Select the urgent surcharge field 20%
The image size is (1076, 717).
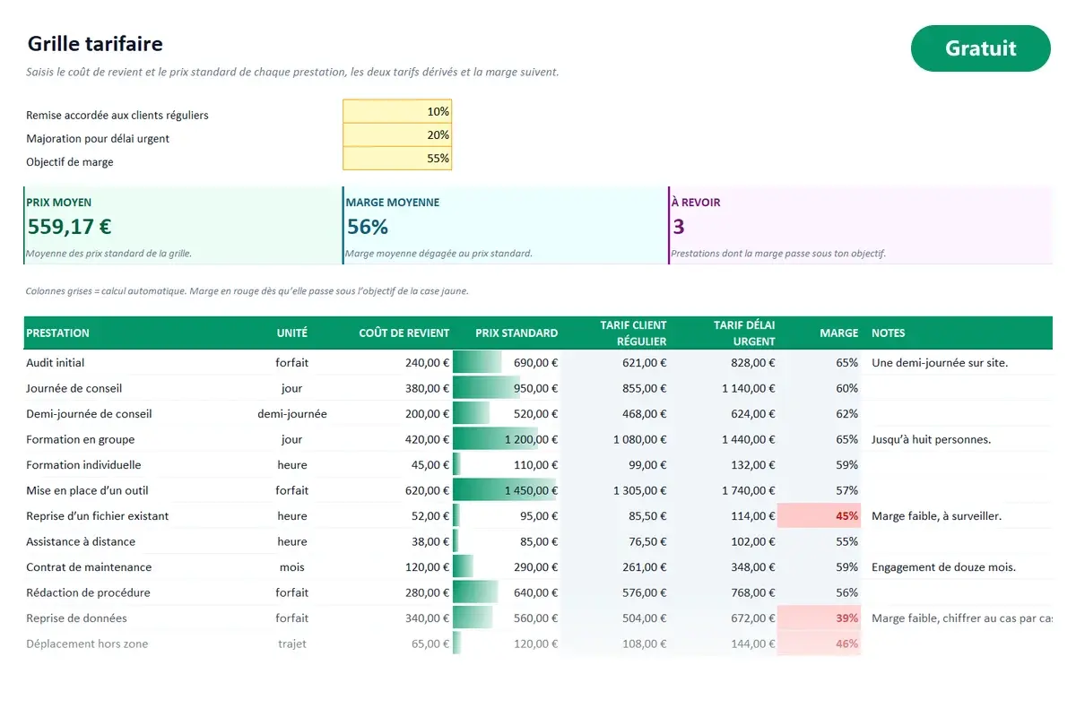coord(397,134)
